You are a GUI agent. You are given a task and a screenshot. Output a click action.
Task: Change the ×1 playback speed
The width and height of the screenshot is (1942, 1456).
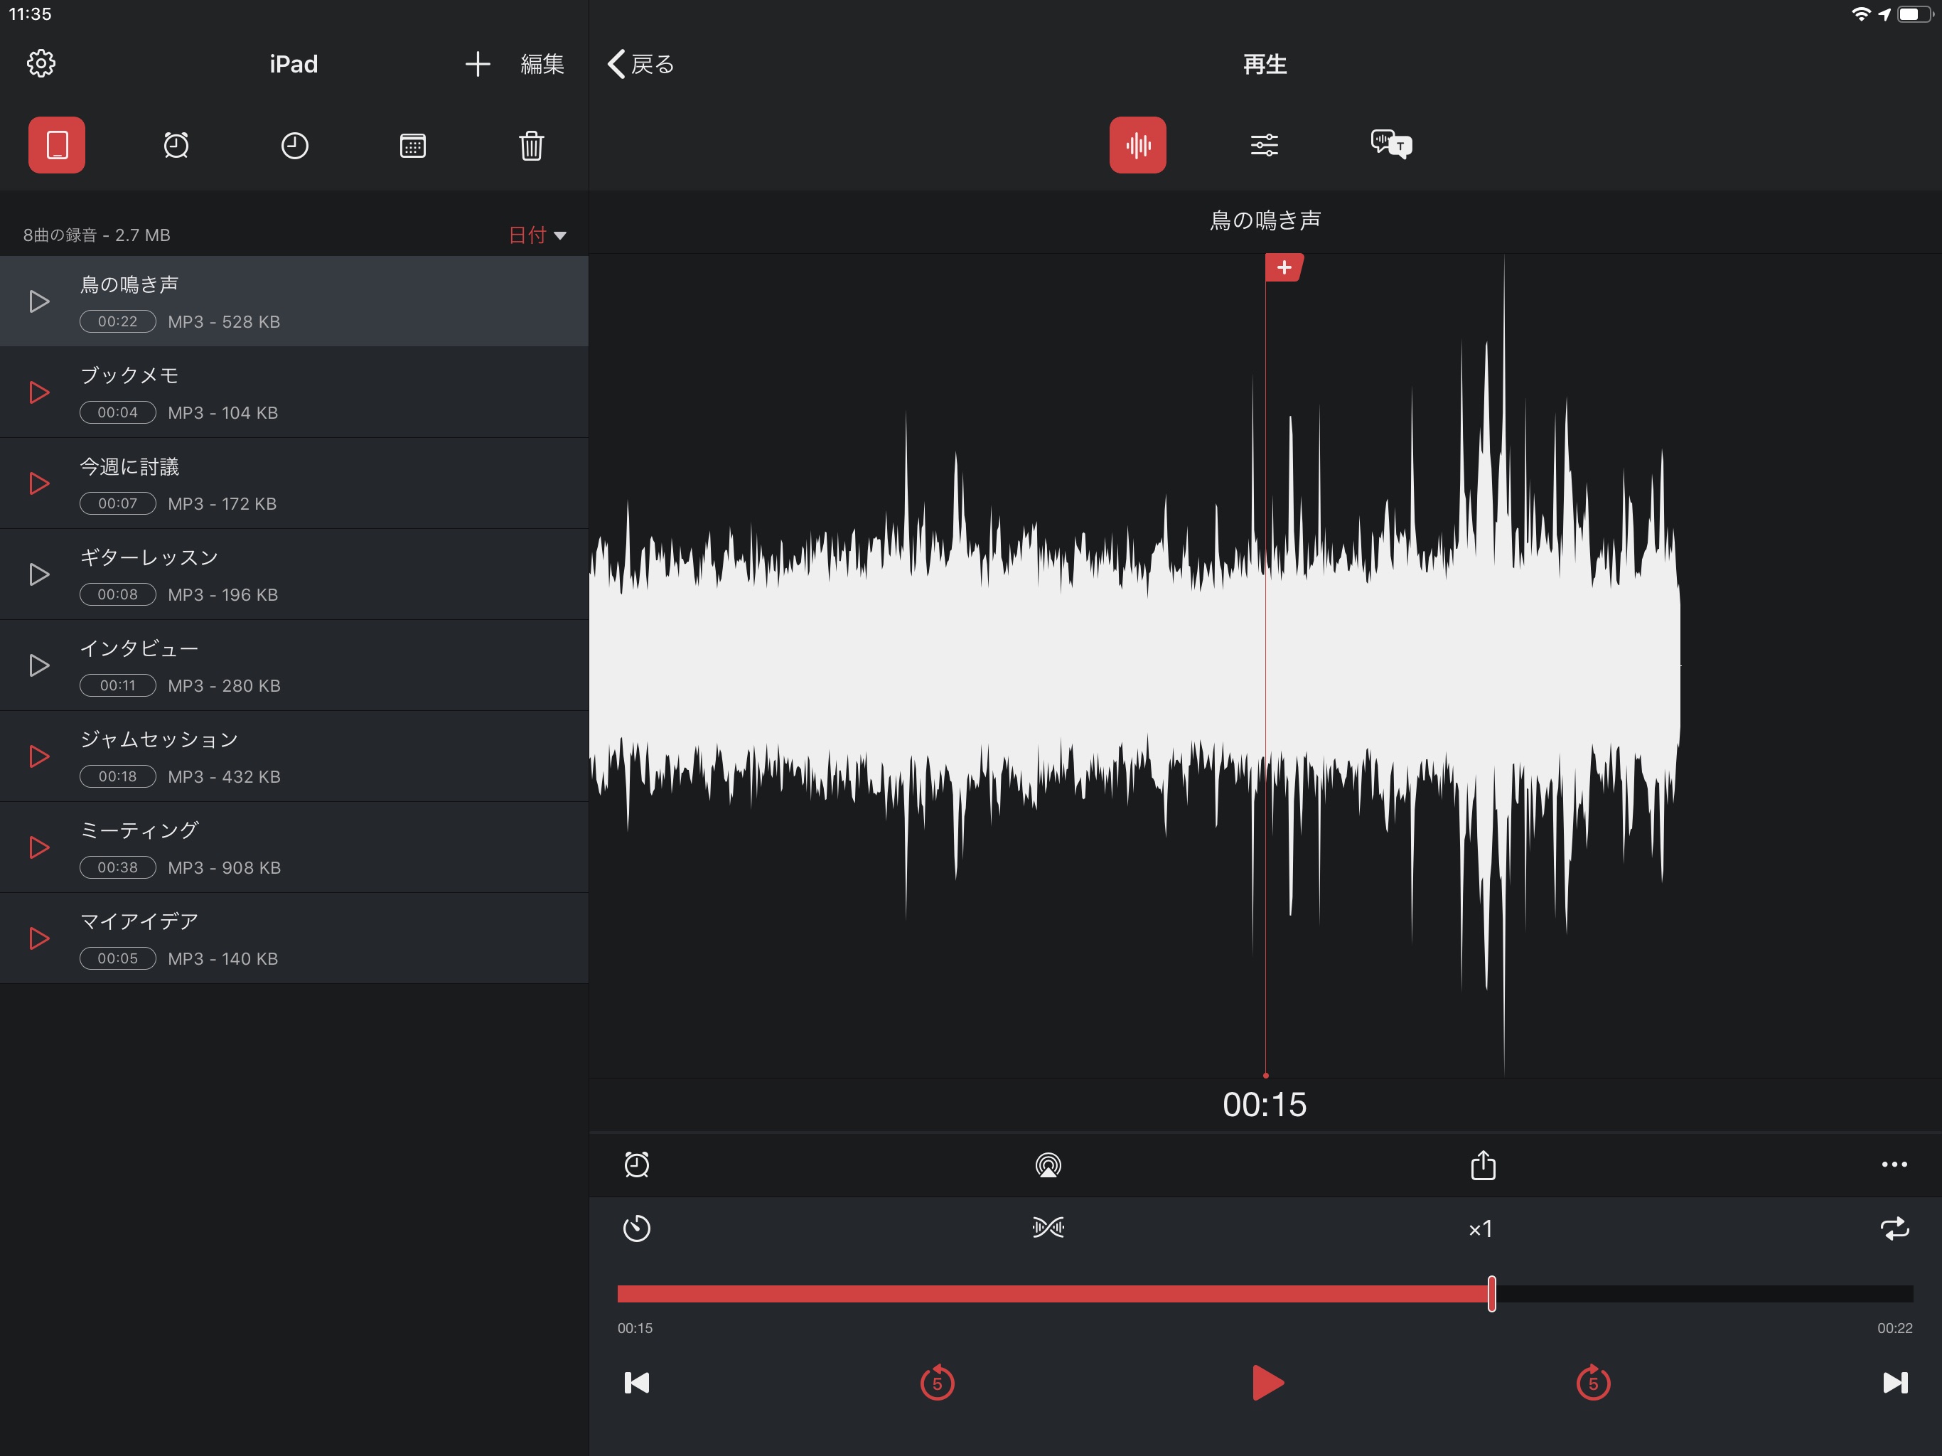tap(1481, 1228)
